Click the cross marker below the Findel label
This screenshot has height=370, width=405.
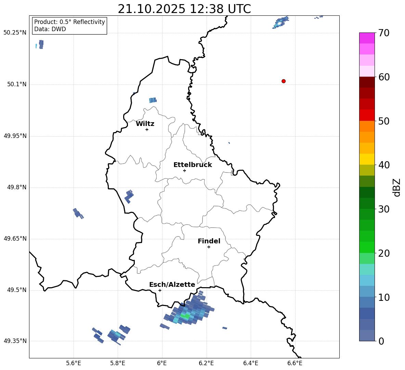pos(209,247)
